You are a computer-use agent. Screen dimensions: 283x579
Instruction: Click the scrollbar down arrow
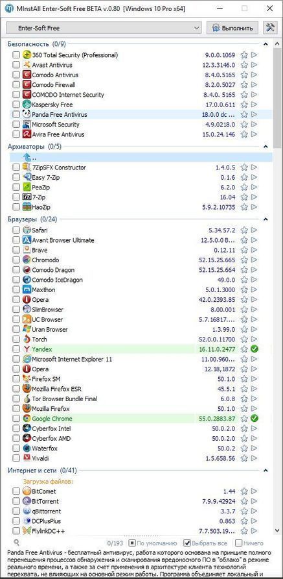click(x=277, y=530)
